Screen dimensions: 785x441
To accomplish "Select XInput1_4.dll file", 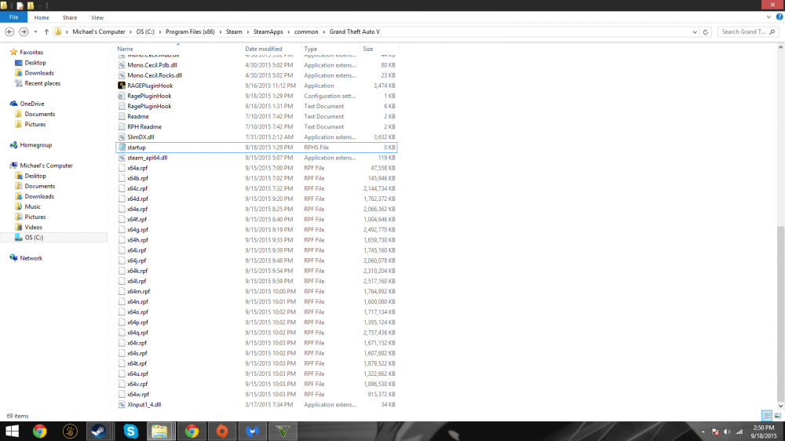I will coord(257,404).
